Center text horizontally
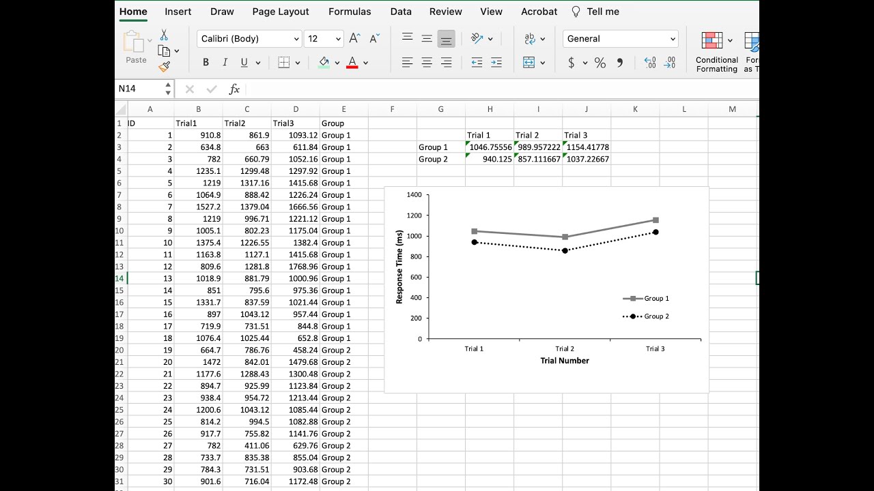Viewport: 874px width, 491px height. (x=427, y=63)
